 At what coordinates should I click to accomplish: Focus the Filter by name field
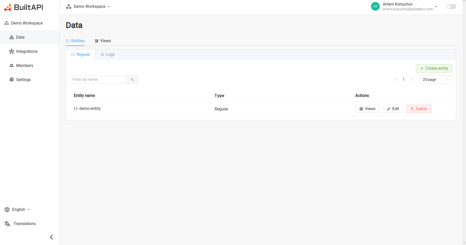[x=98, y=80]
